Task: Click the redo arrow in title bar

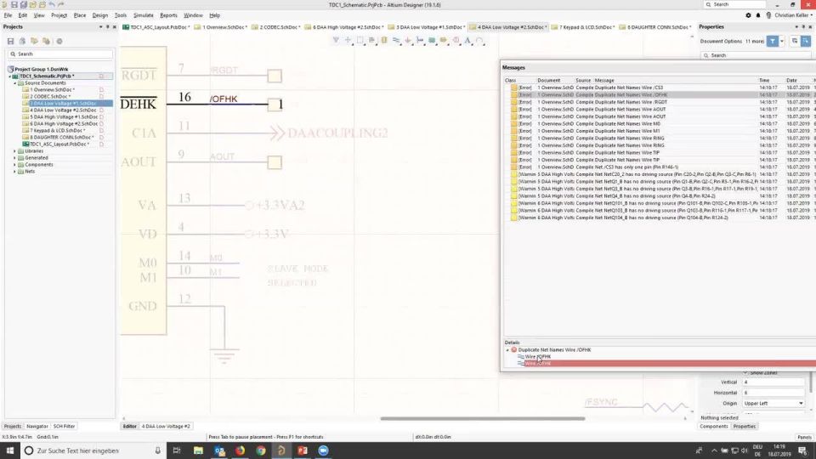Action: 61,5
